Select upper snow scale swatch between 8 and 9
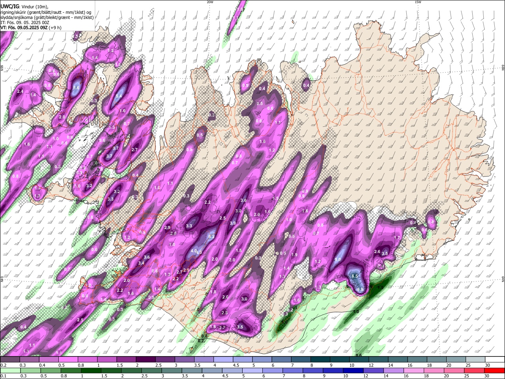Image resolution: width=505 pixels, height=379 pixels. (x=320, y=359)
